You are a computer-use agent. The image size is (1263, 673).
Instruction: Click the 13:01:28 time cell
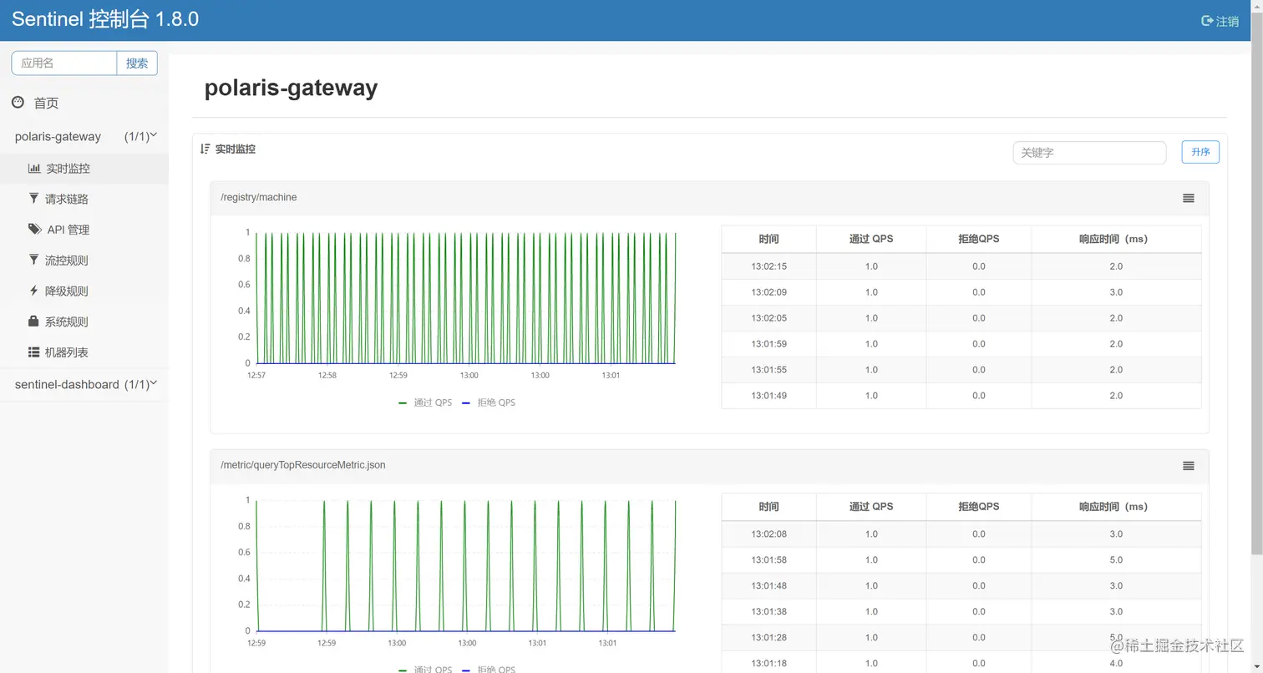click(768, 637)
